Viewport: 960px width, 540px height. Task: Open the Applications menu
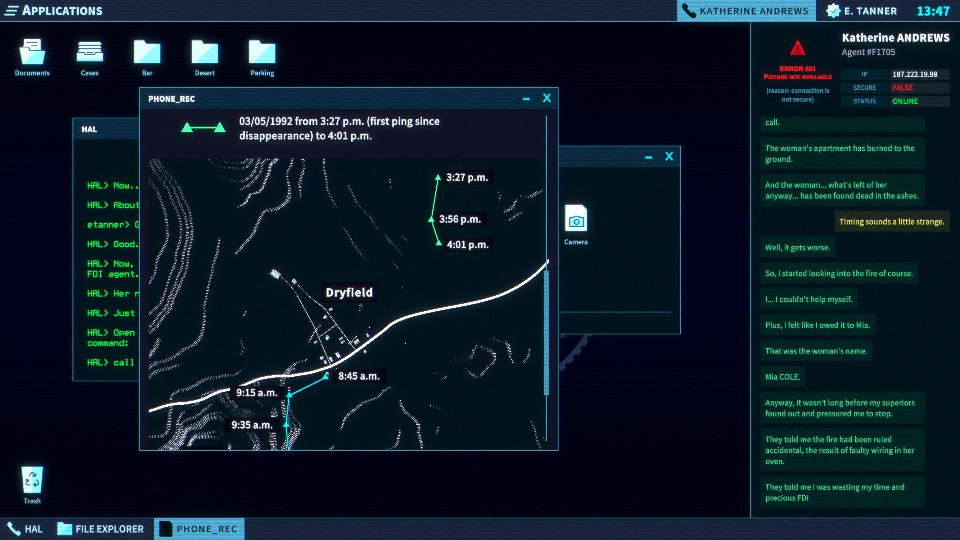[55, 10]
